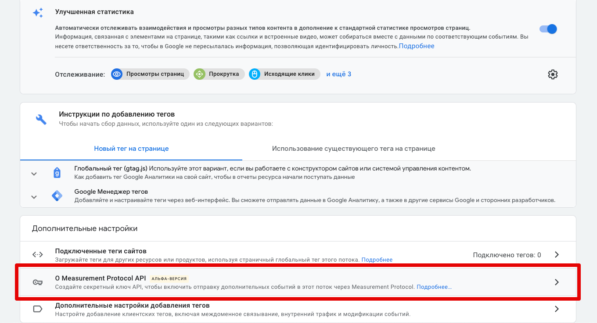597x323 pixels.
Task: Select the Новый тег на странице tab
Action: click(x=130, y=149)
